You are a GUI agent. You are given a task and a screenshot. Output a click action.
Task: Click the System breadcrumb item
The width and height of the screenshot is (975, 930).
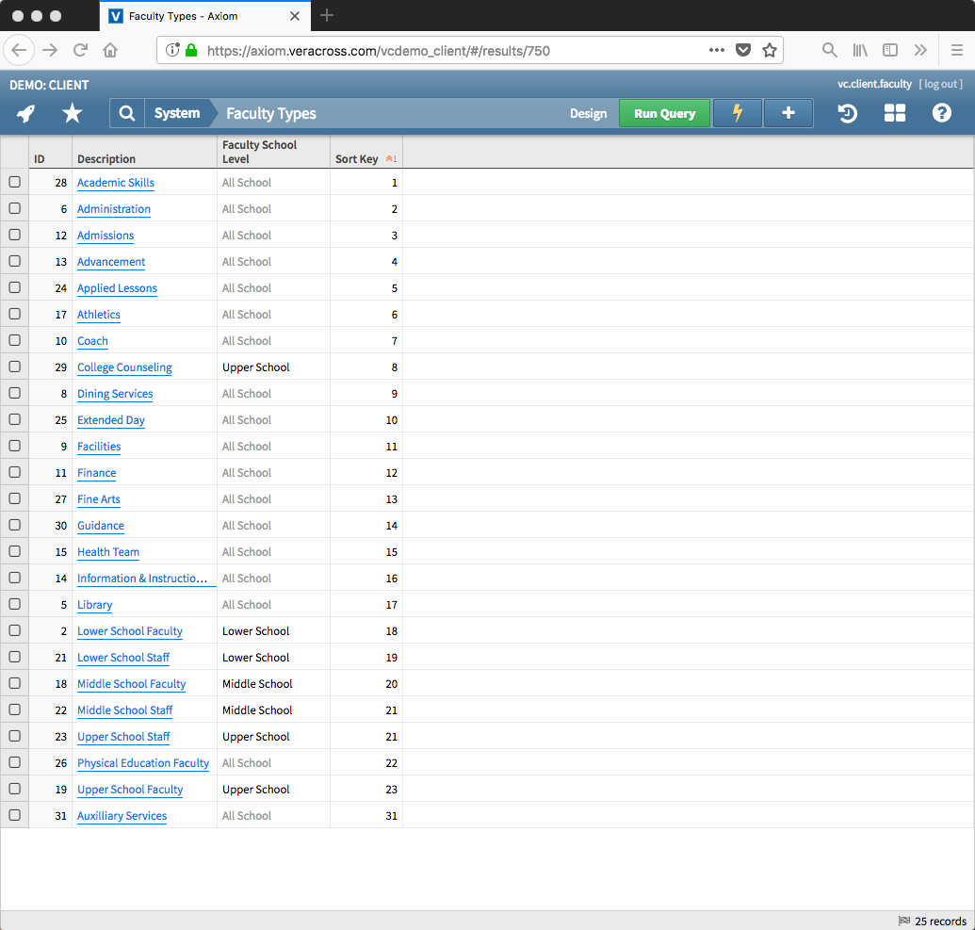(x=177, y=114)
